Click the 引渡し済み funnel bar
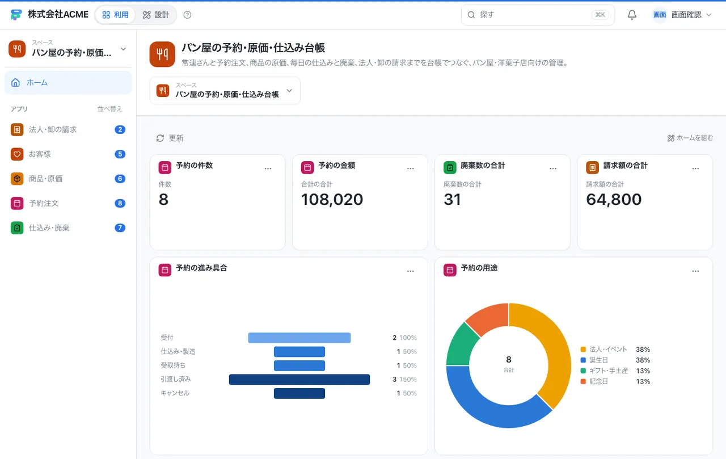The image size is (726, 459). [299, 380]
